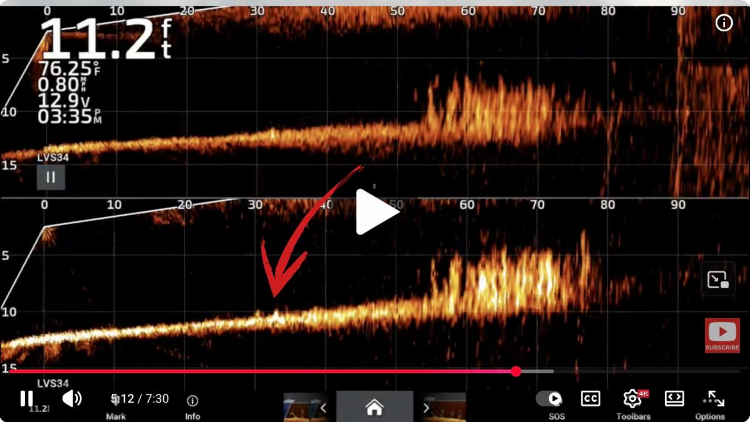Toggle the autoplay switch in the player bar
This screenshot has width=750, height=422.
click(549, 398)
